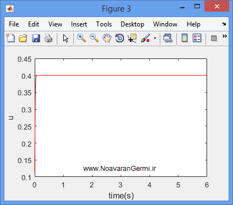Activate the Zoom Out tool
The image size is (233, 205).
coord(94,38)
